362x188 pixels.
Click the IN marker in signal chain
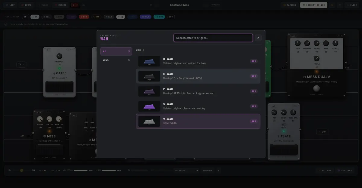tap(25, 17)
